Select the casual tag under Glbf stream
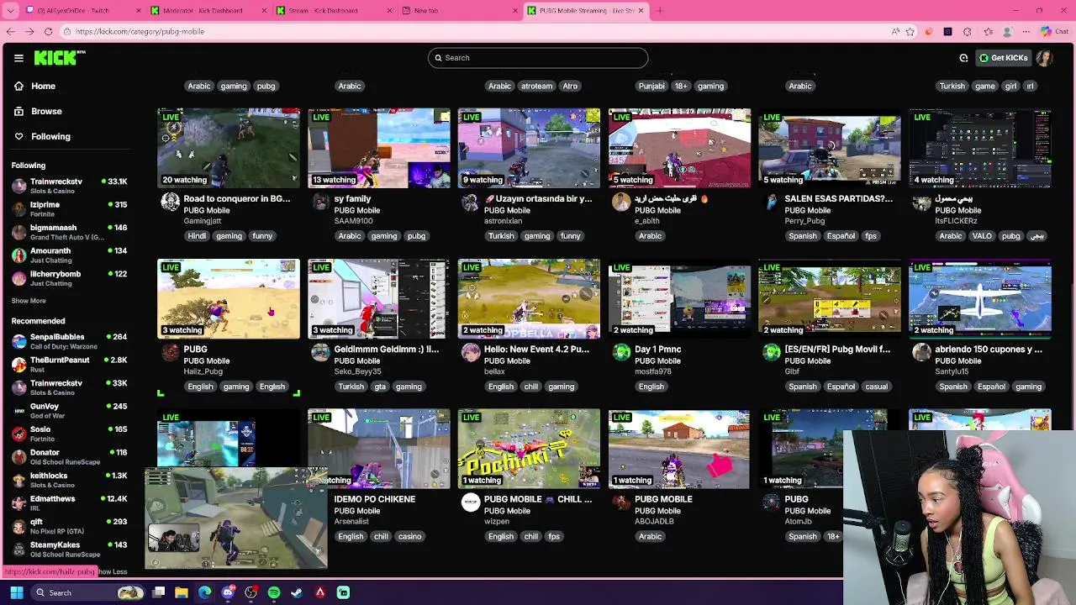 coord(876,387)
